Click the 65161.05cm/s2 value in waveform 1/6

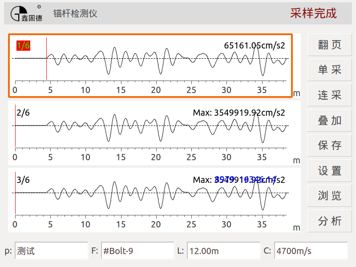(254, 45)
